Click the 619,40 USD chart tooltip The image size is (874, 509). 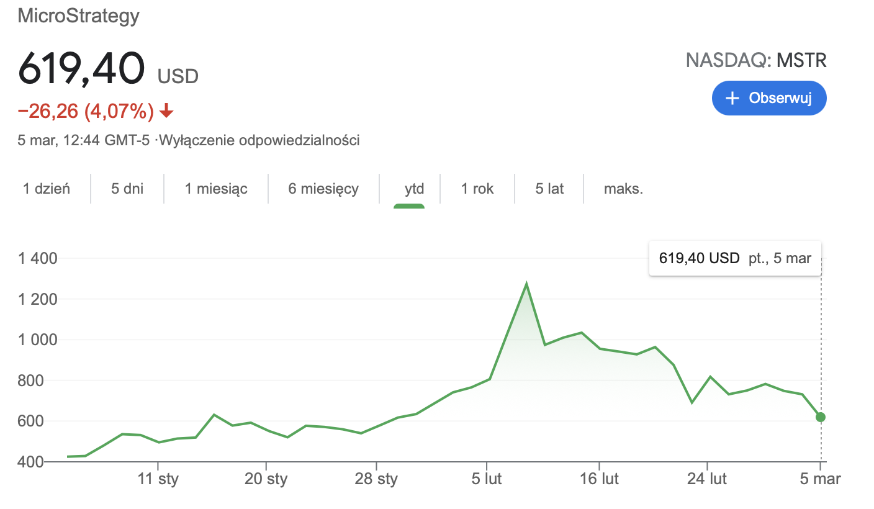[x=735, y=258]
